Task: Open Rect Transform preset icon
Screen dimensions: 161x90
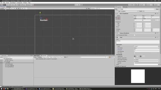Action: click(157, 13)
